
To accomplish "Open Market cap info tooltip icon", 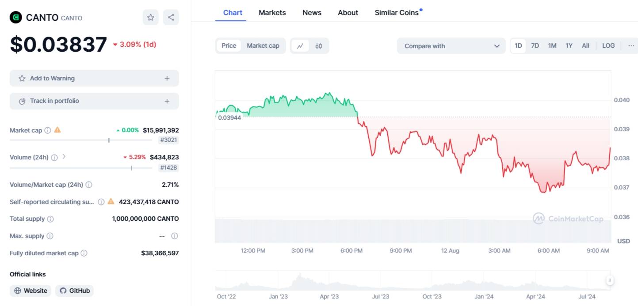I will tap(48, 130).
